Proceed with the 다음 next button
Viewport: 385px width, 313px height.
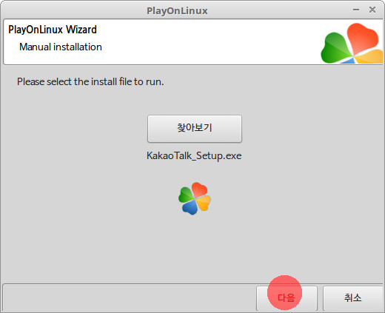[x=287, y=298]
